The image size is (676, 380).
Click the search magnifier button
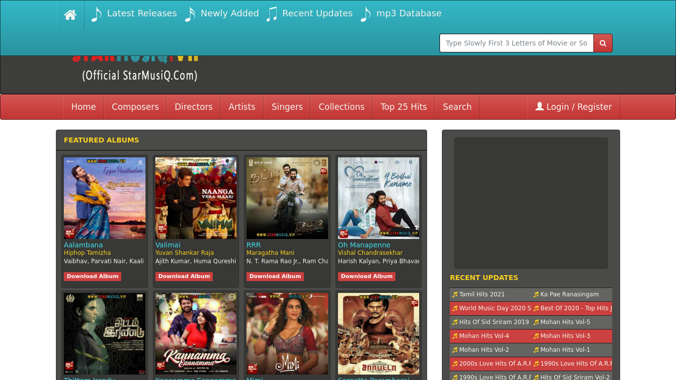coord(603,43)
